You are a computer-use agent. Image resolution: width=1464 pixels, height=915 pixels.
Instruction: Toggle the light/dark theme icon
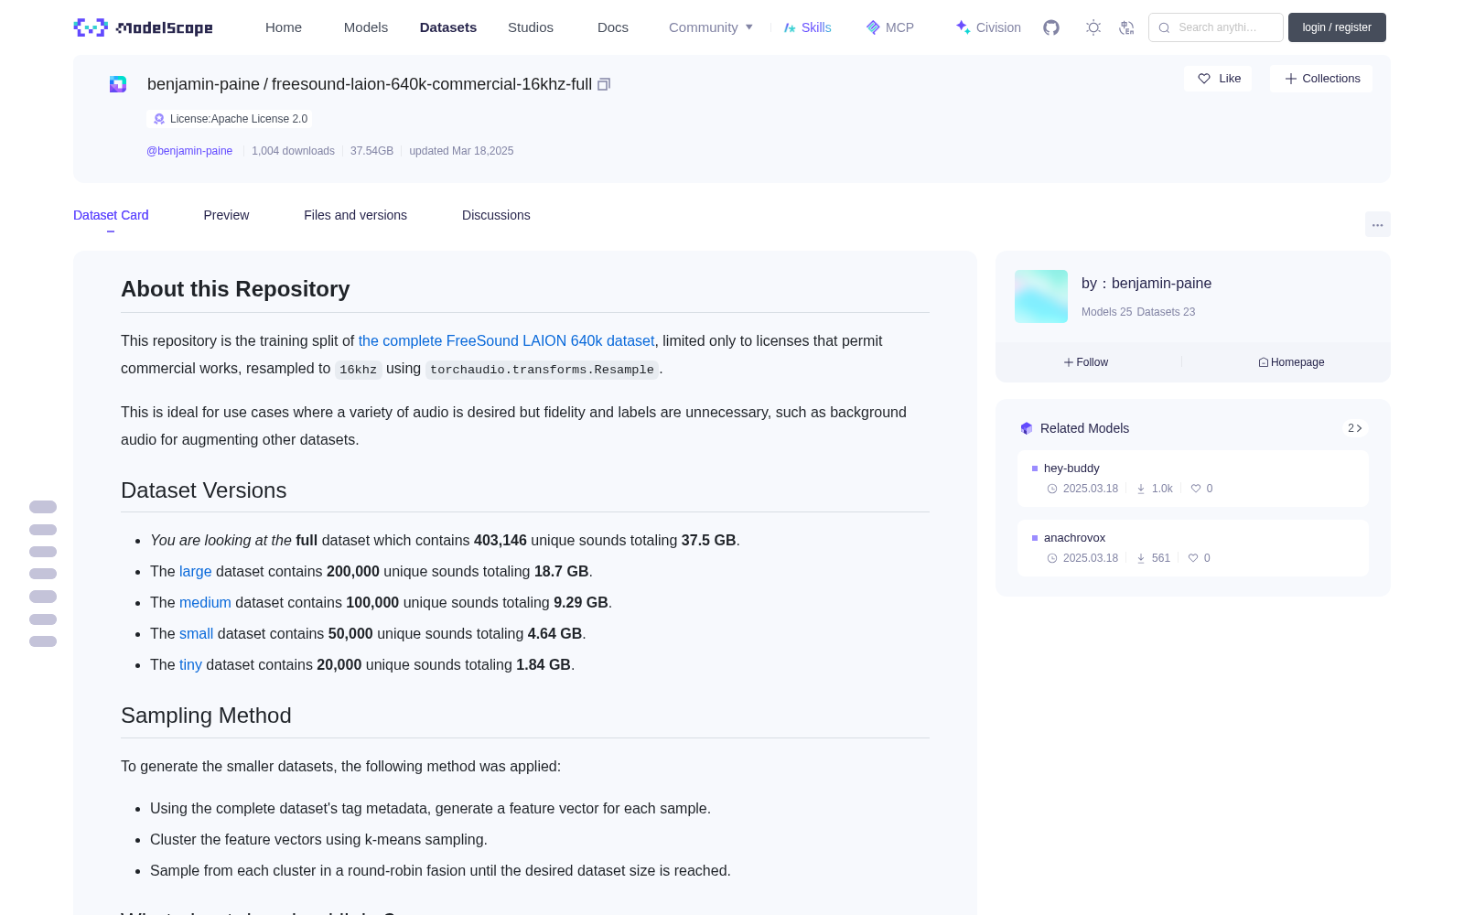pyautogui.click(x=1093, y=27)
